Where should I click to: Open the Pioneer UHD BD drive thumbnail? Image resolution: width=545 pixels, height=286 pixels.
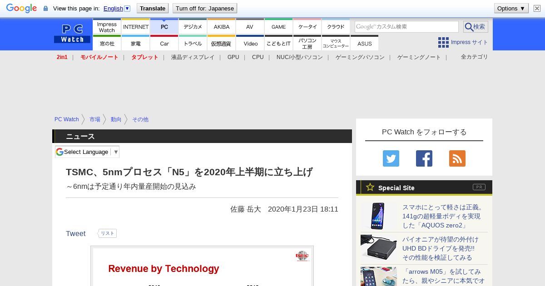coord(379,248)
